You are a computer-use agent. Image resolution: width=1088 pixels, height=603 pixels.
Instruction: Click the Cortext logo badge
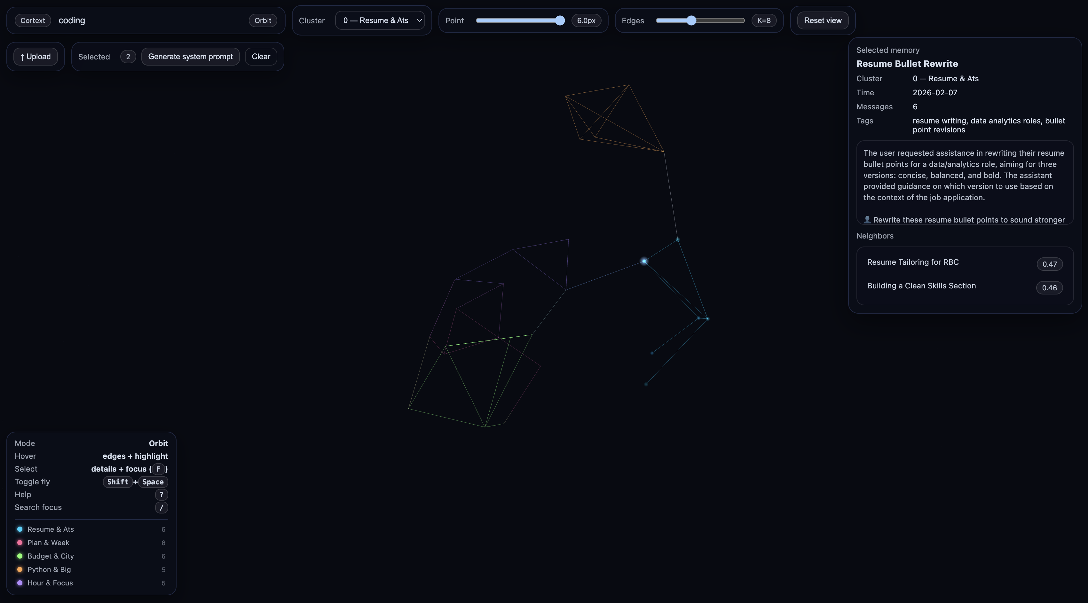(x=33, y=20)
